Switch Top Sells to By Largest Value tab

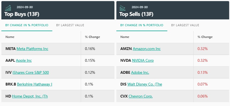click(x=185, y=25)
